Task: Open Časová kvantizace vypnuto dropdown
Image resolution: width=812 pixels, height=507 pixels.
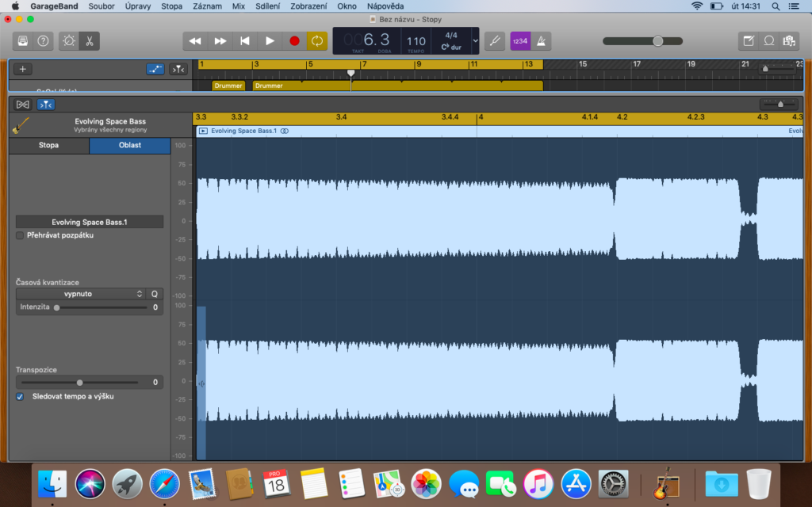Action: [x=81, y=294]
